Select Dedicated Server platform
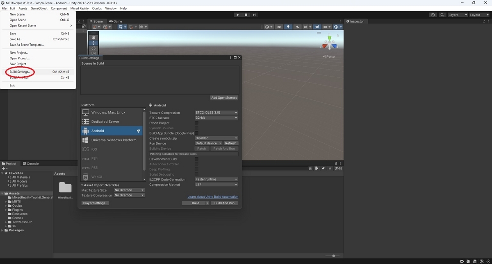 pyautogui.click(x=112, y=122)
